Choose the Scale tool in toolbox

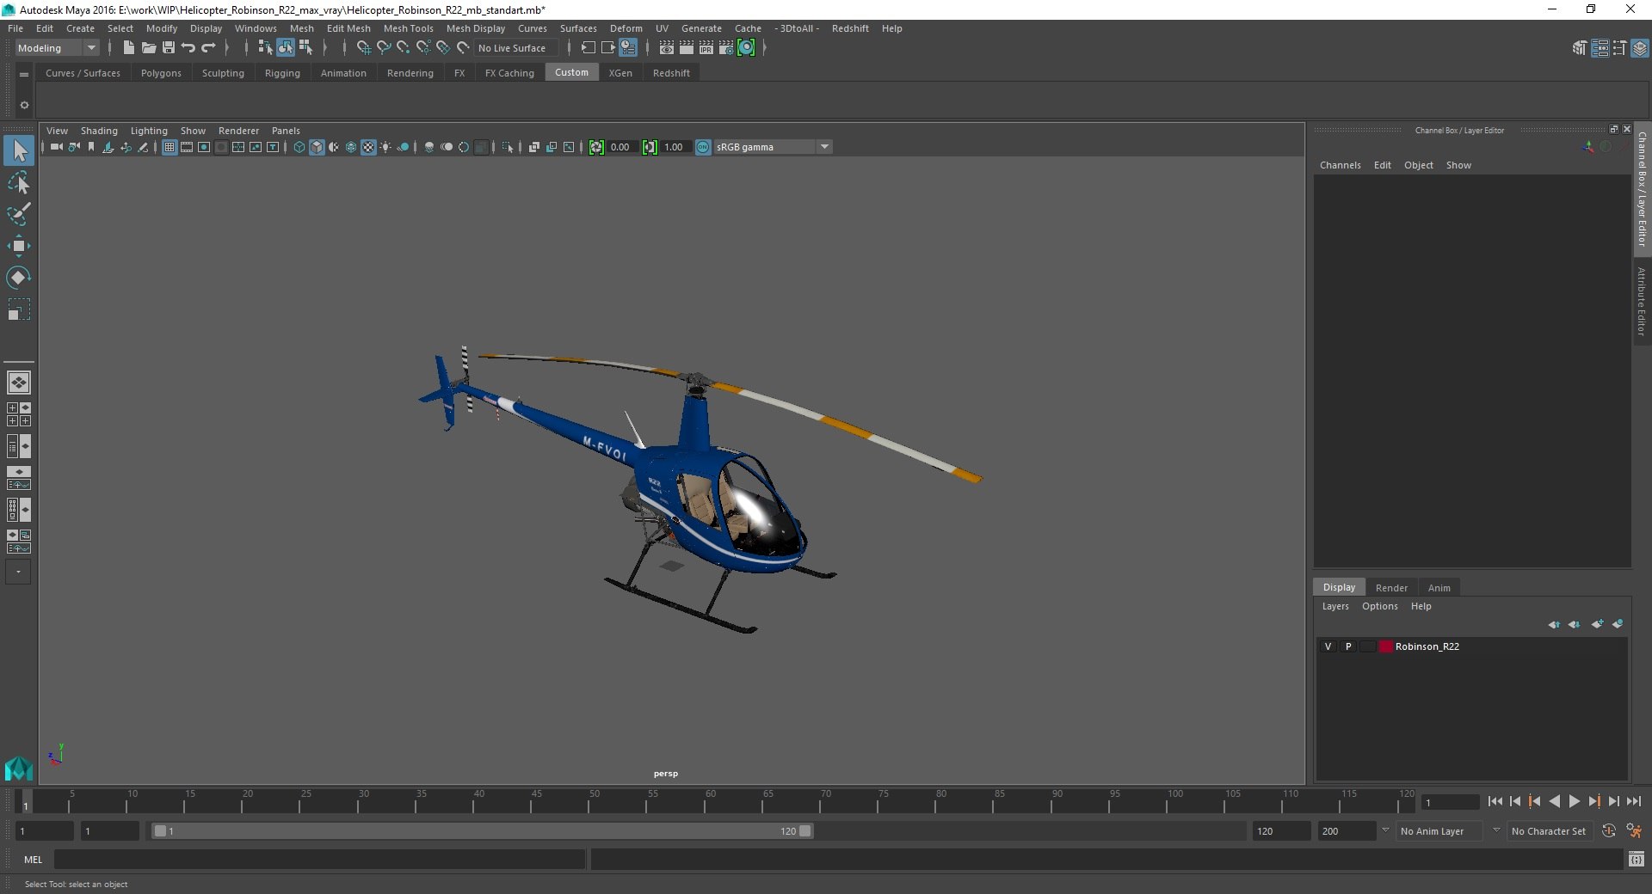pos(19,309)
